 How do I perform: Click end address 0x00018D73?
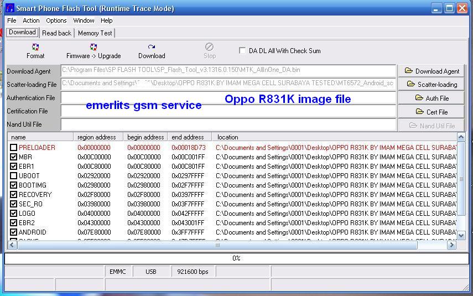(189, 148)
